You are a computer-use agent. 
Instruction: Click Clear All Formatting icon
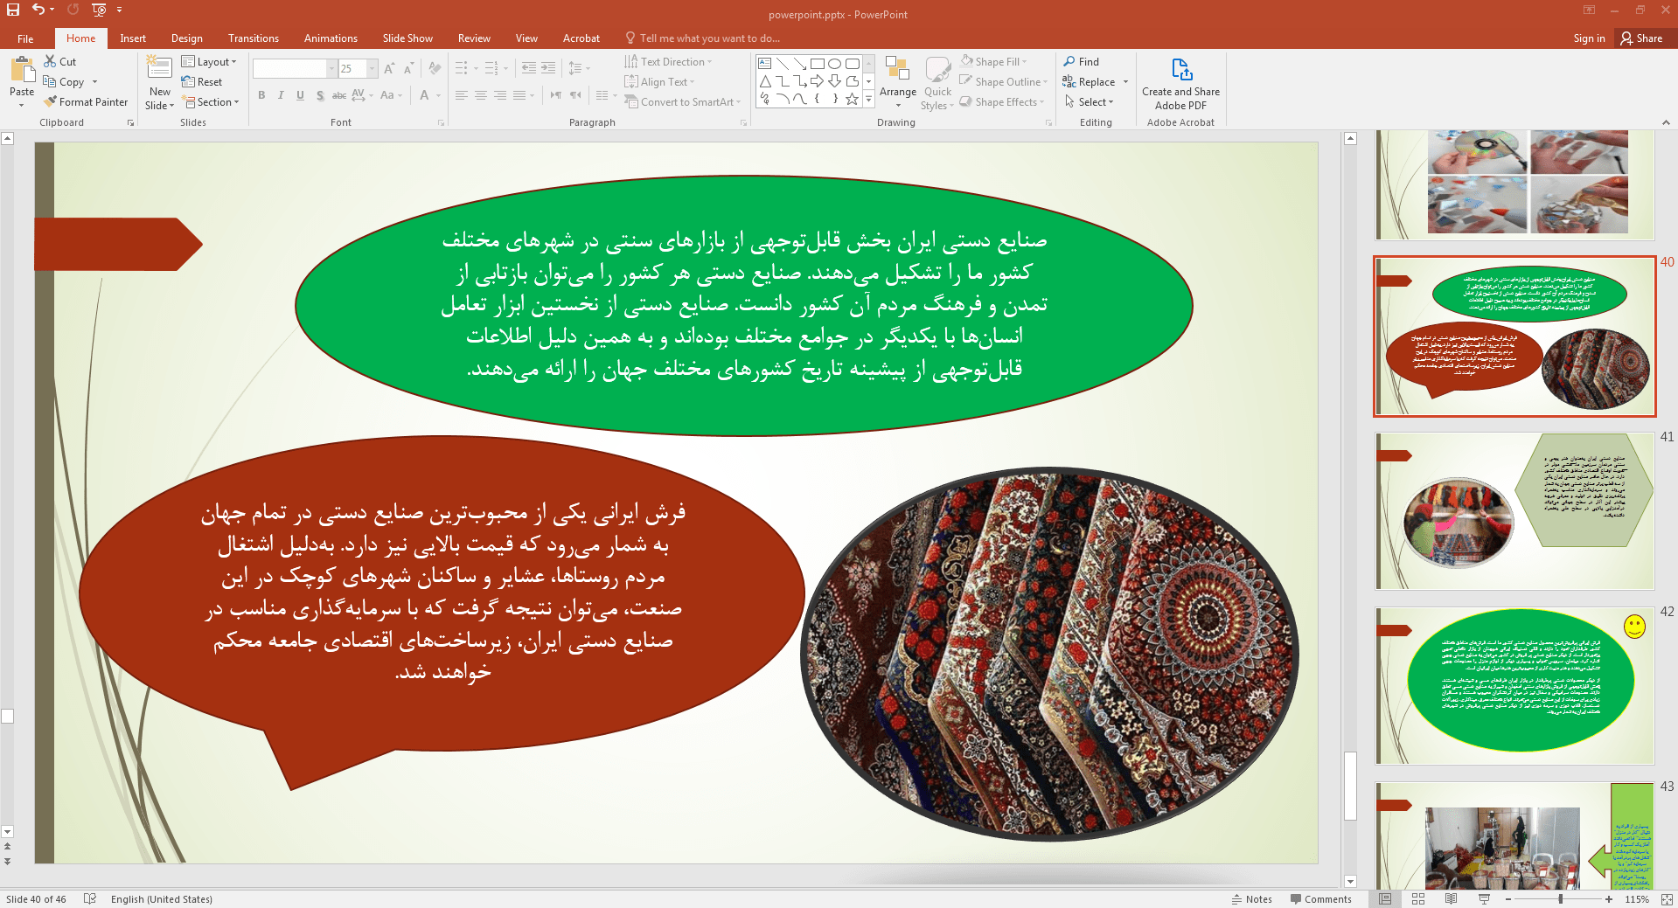coord(434,68)
